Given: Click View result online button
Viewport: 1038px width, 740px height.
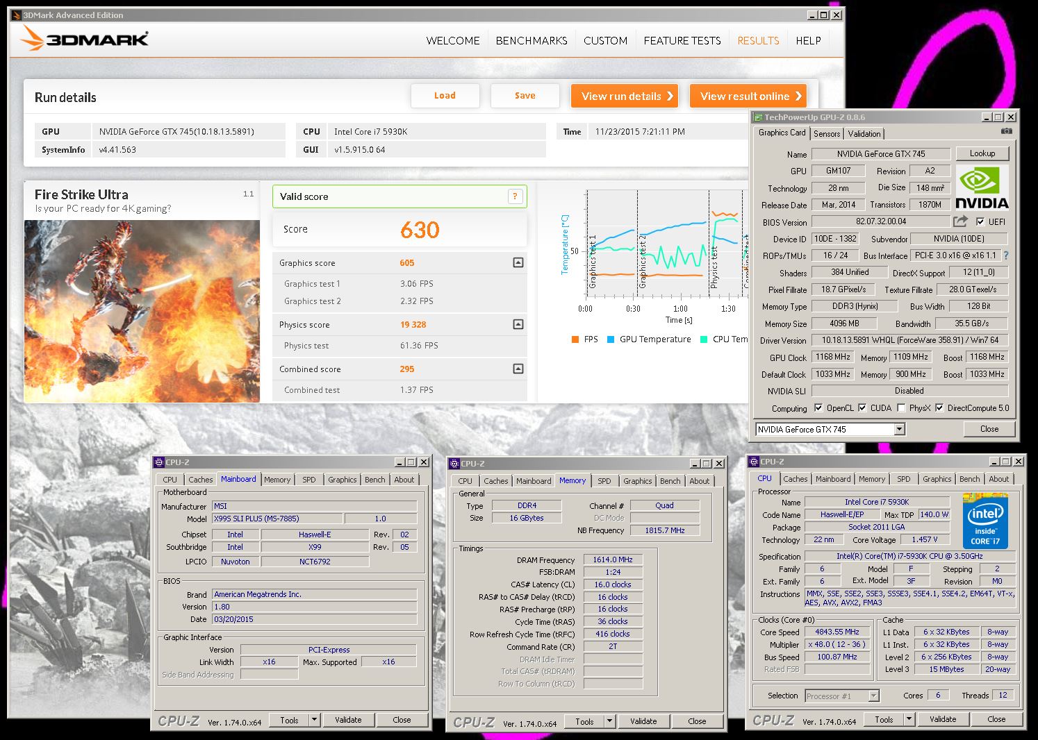Looking at the screenshot, I should (x=749, y=96).
